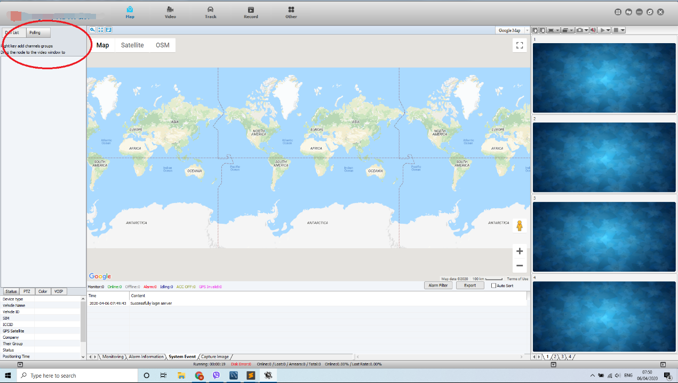Collapse the left panel via bottom expander

click(x=20, y=364)
